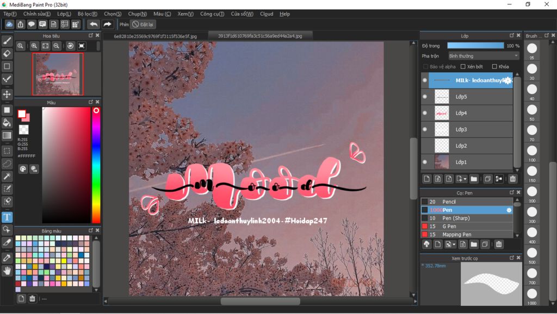The width and height of the screenshot is (557, 314).
Task: Select the Magic Wand tool
Action: 7,176
